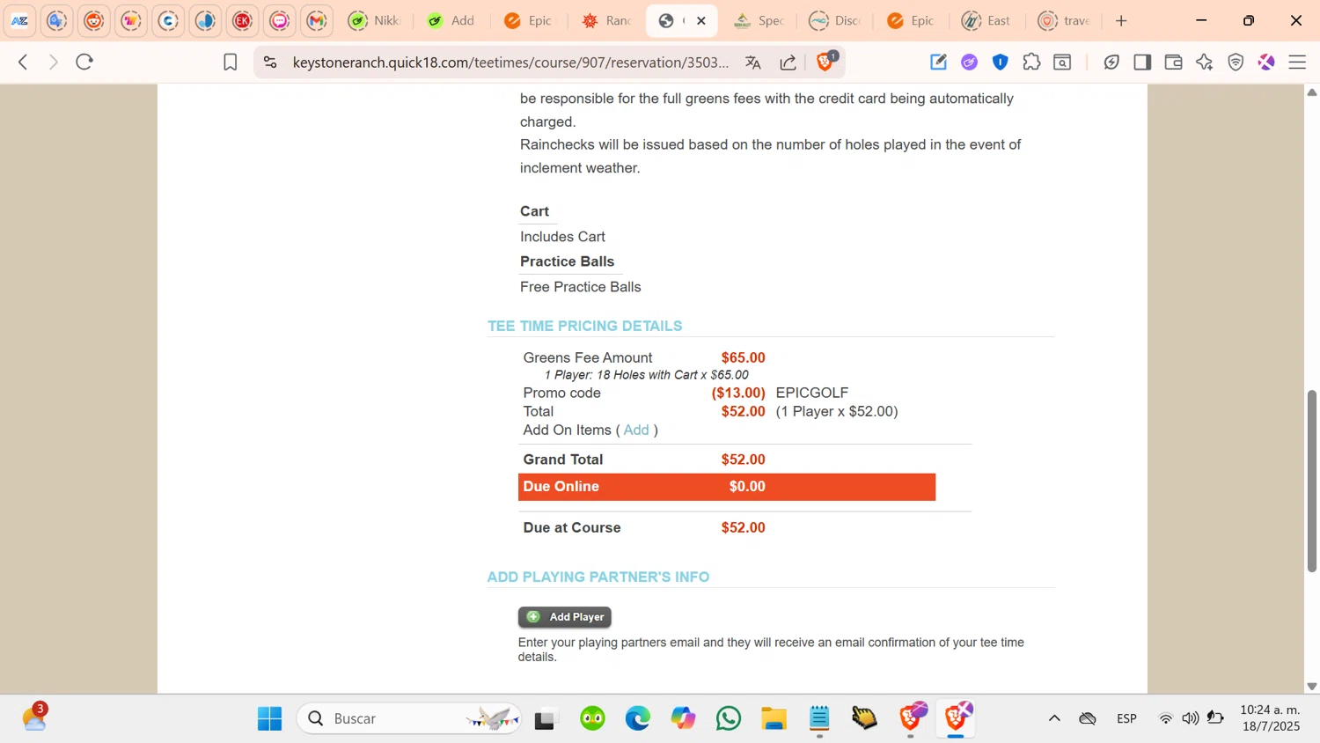This screenshot has width=1320, height=743.
Task: Open WhatsApp from the taskbar
Action: tap(729, 718)
